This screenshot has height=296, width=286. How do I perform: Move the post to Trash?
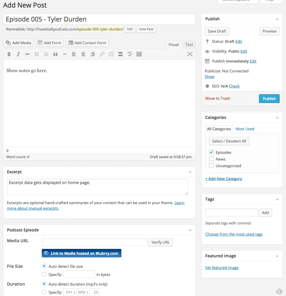point(218,98)
